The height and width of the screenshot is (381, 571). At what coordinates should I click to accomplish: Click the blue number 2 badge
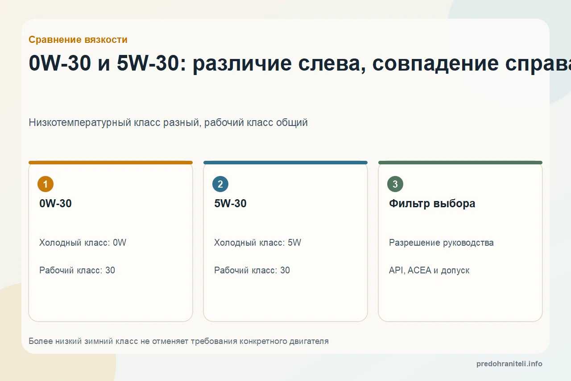(220, 184)
